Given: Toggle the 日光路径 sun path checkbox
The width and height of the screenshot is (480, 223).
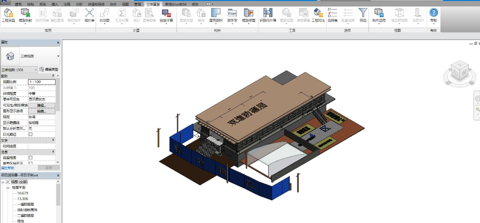Looking at the screenshot, I should pos(30,134).
